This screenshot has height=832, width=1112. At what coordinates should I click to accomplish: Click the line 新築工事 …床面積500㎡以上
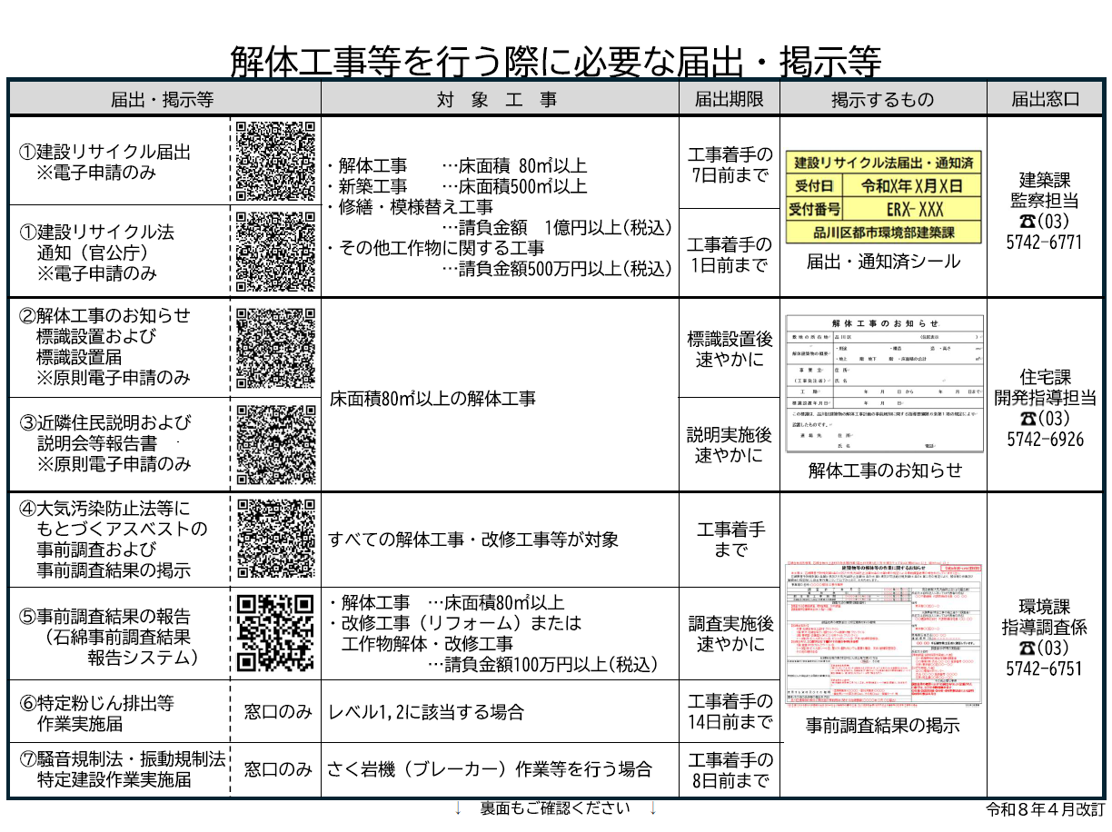(x=457, y=187)
